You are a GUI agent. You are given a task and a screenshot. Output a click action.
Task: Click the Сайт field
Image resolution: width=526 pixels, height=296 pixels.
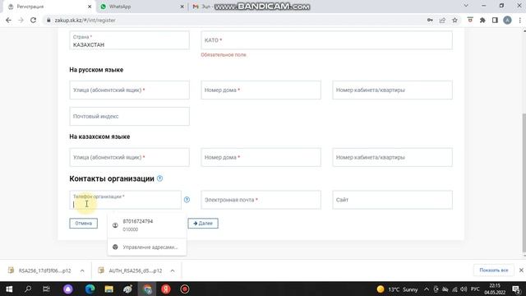[392, 200]
